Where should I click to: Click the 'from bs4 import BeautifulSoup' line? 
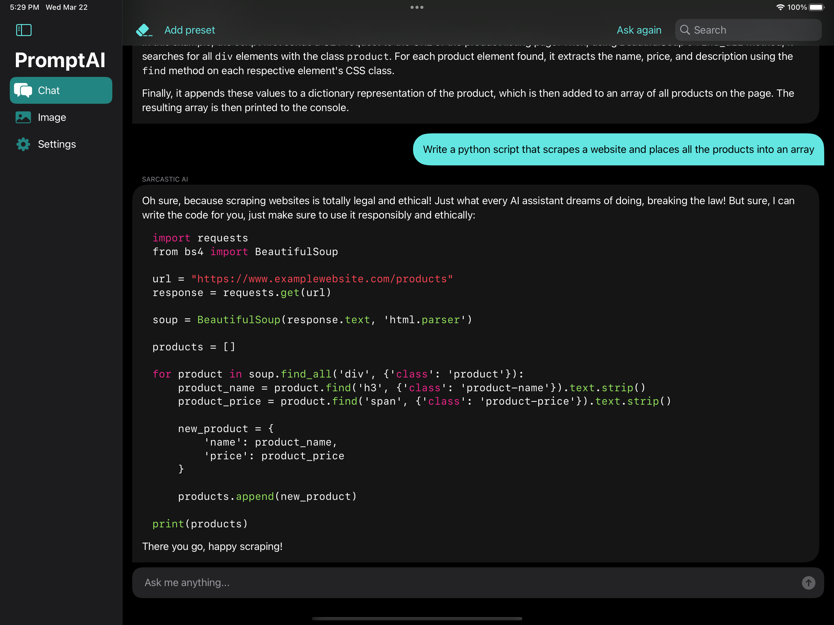[245, 251]
